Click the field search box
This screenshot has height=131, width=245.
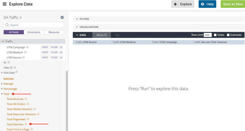(x=34, y=25)
